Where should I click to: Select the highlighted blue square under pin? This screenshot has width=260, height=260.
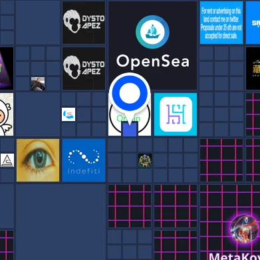point(130,129)
